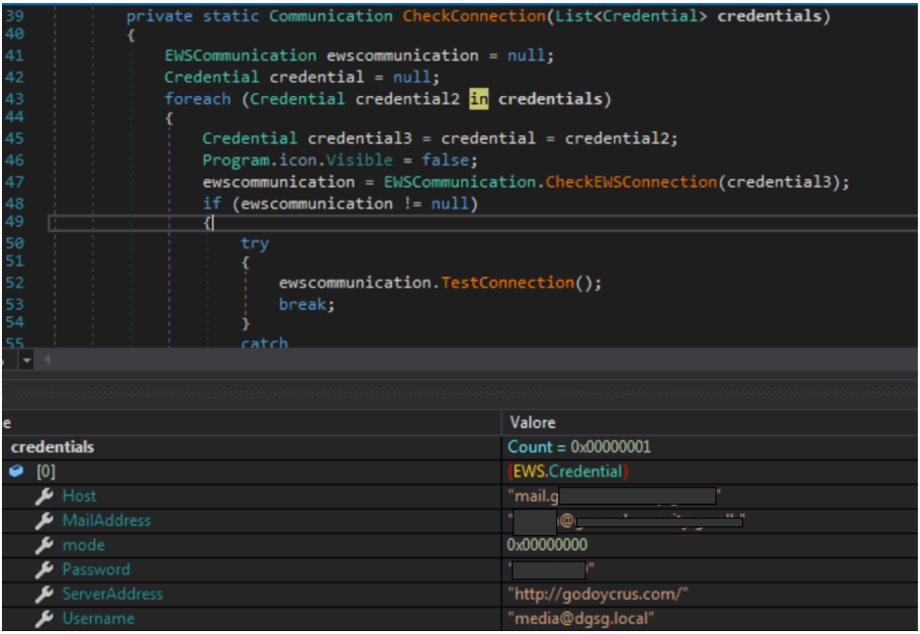This screenshot has width=920, height=634.
Task: Click the horizontal scrollbar left arrow under the code
Action: (47, 360)
